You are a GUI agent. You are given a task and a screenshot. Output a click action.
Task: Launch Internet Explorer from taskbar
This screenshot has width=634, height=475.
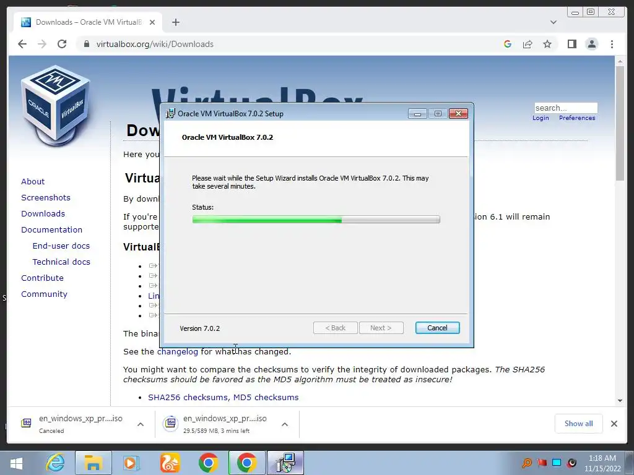[55, 463]
